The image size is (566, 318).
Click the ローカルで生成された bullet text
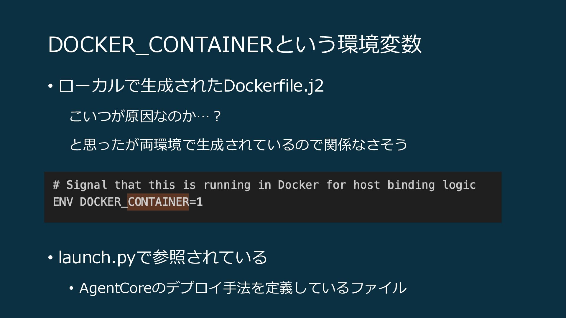tap(141, 86)
